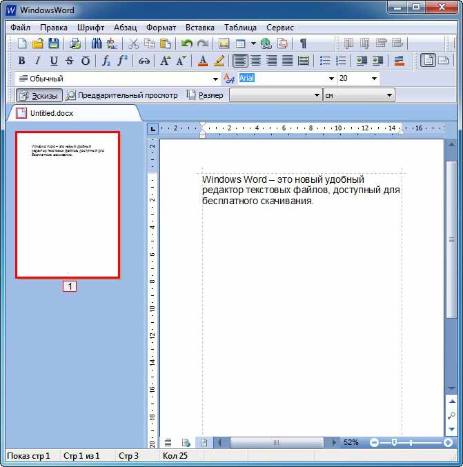Click the font color A icon
This screenshot has width=463, height=467.
click(203, 61)
